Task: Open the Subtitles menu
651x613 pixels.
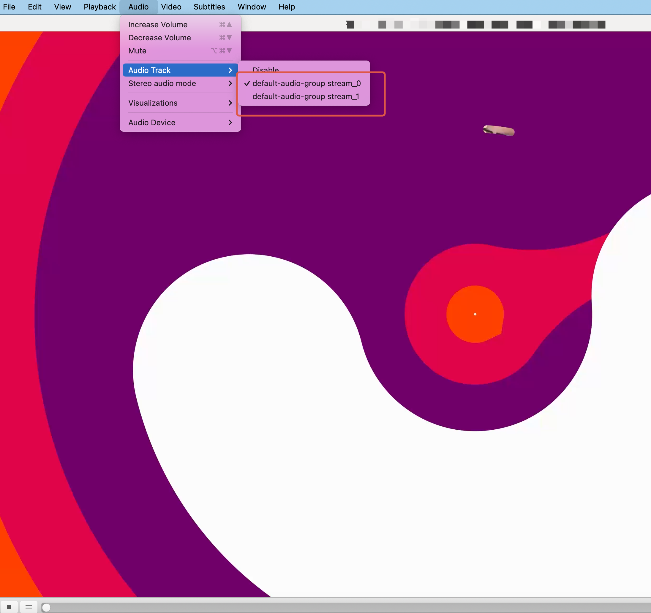Action: [x=209, y=7]
